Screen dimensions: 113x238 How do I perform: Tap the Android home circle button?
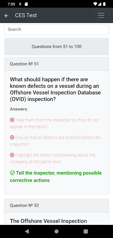click(56, 231)
